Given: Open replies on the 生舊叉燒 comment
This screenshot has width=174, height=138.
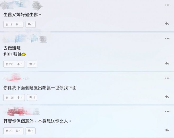Looking at the screenshot, I should (31, 24).
